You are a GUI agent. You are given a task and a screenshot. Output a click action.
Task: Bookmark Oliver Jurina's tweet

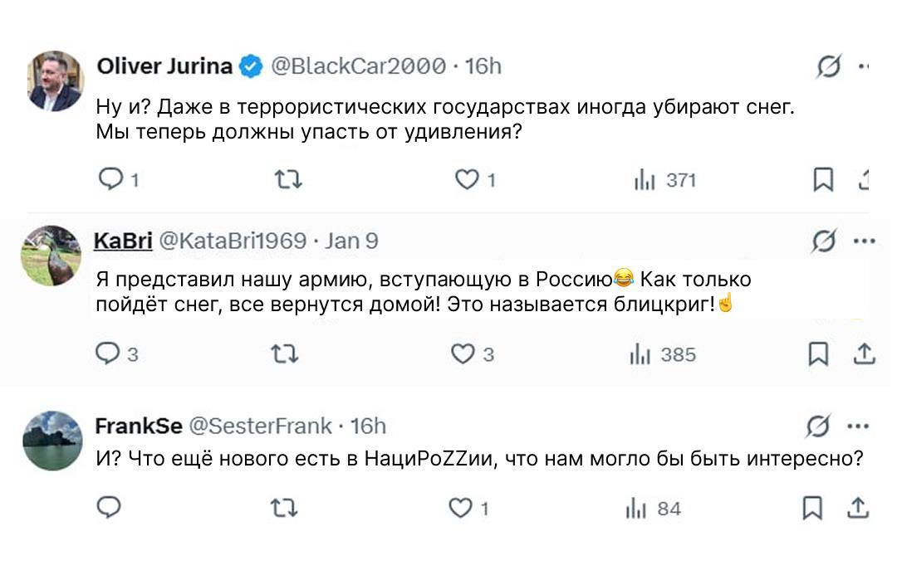click(822, 178)
